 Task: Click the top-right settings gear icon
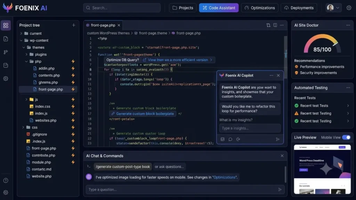click(x=349, y=8)
